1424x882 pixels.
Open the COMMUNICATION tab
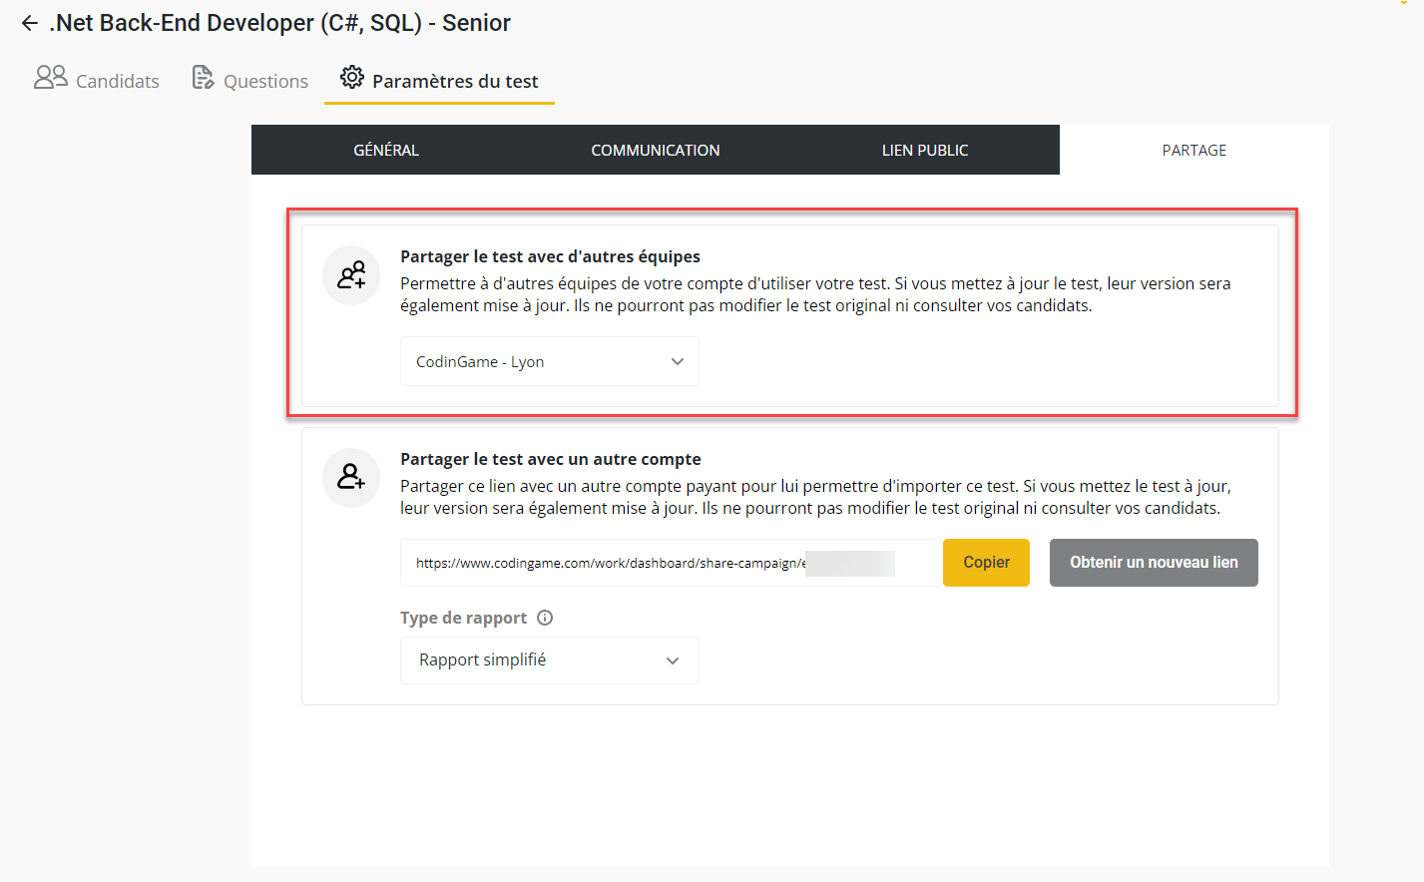point(655,150)
